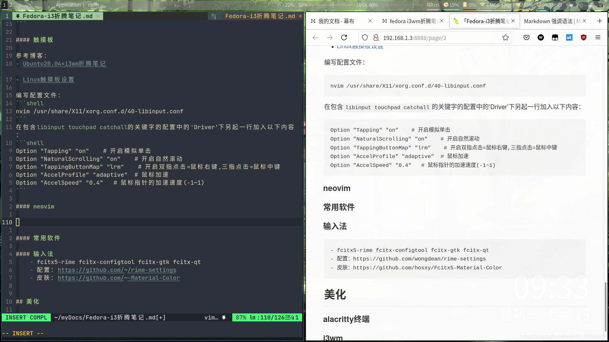Open the Firefox hamburger menu
609x342 pixels.
coord(598,38)
